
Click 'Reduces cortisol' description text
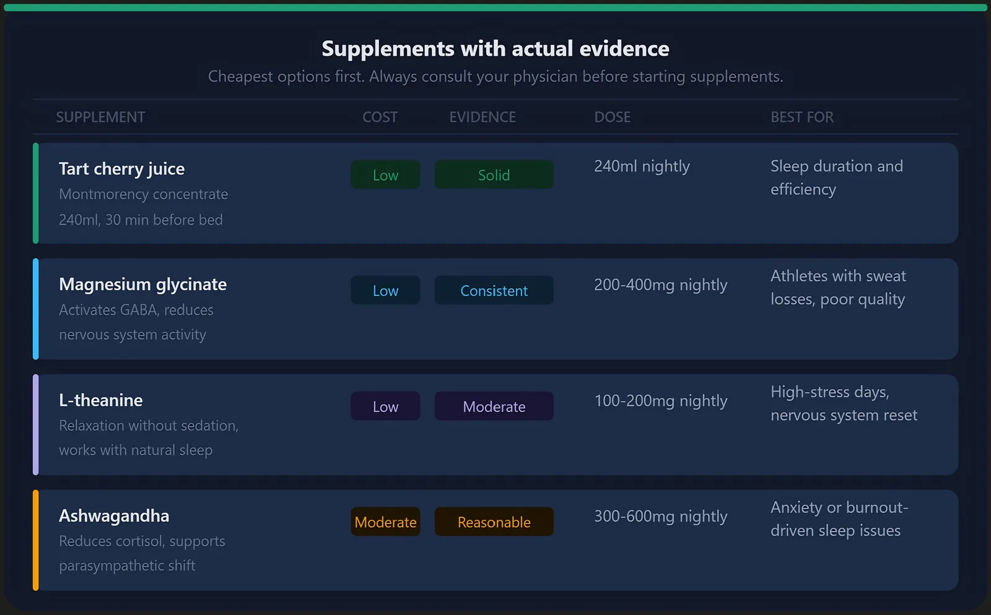[x=142, y=553]
